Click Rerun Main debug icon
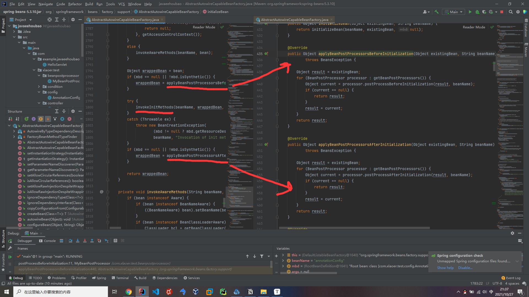Screen dimensions: 529x297 tap(10, 241)
